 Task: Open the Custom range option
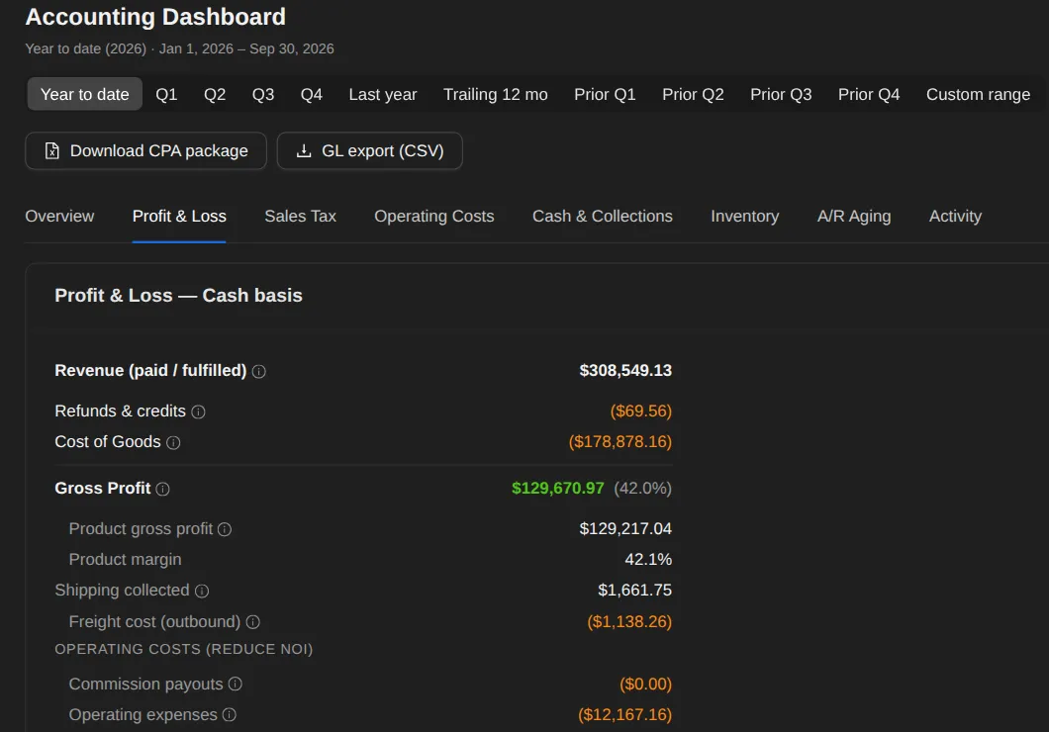[x=978, y=94]
